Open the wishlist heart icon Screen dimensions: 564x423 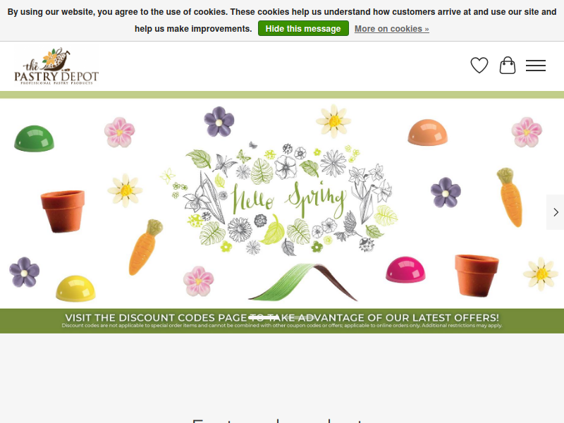[479, 66]
